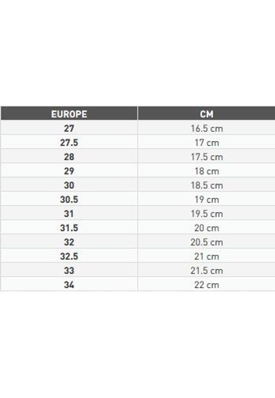Click the 18.5 cm value
275x398 pixels.
click(x=206, y=185)
